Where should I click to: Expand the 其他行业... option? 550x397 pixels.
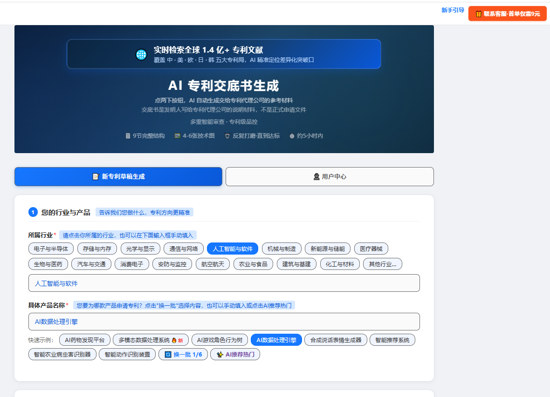pos(382,264)
